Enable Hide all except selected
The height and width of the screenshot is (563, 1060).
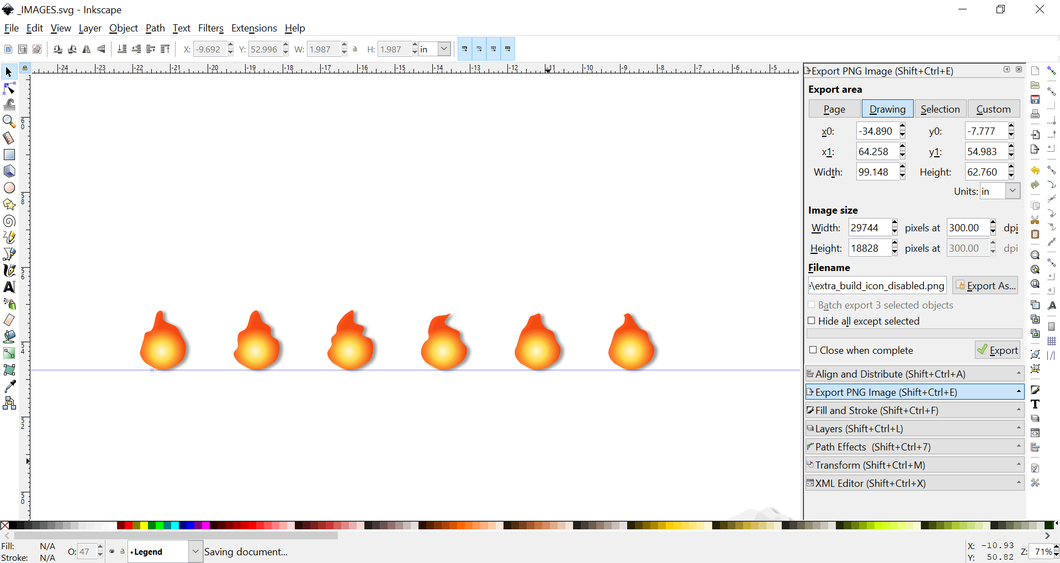[812, 321]
